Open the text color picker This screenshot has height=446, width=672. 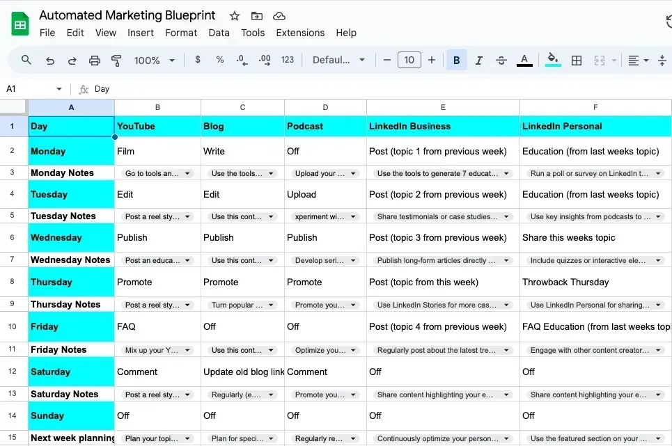pyautogui.click(x=524, y=61)
